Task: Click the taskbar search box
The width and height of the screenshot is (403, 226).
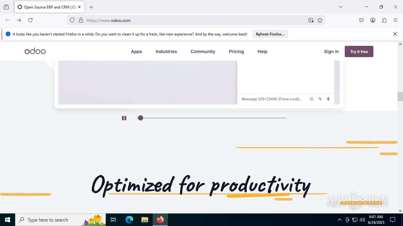Action: click(x=60, y=220)
